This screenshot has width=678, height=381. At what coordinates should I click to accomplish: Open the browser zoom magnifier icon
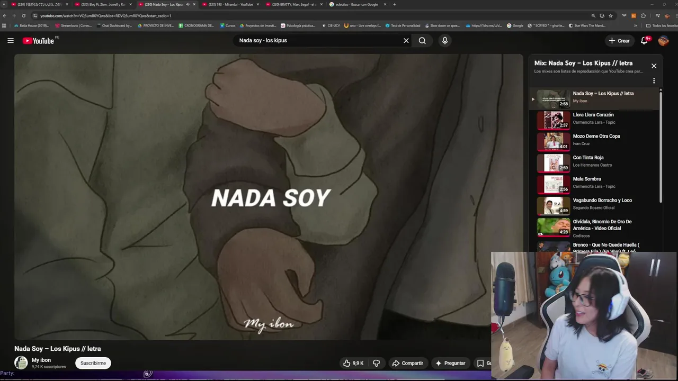[x=593, y=16]
